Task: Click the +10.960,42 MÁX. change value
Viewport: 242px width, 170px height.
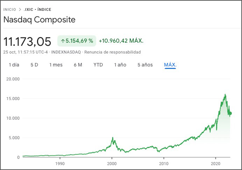Action: pos(121,41)
